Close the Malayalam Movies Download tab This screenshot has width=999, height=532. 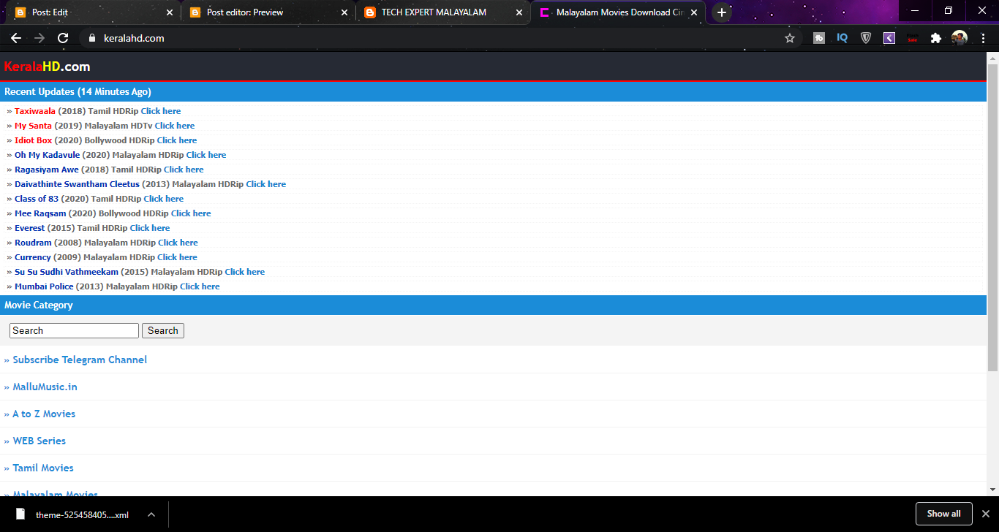click(694, 12)
